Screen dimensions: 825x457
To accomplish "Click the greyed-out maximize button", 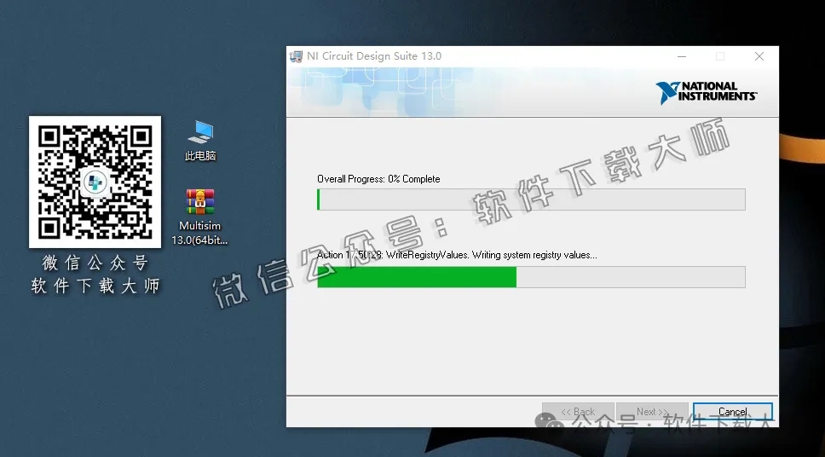I will (x=720, y=56).
